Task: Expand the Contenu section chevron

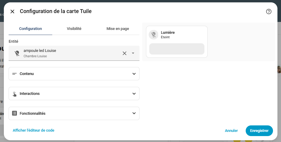Action: 134,74
